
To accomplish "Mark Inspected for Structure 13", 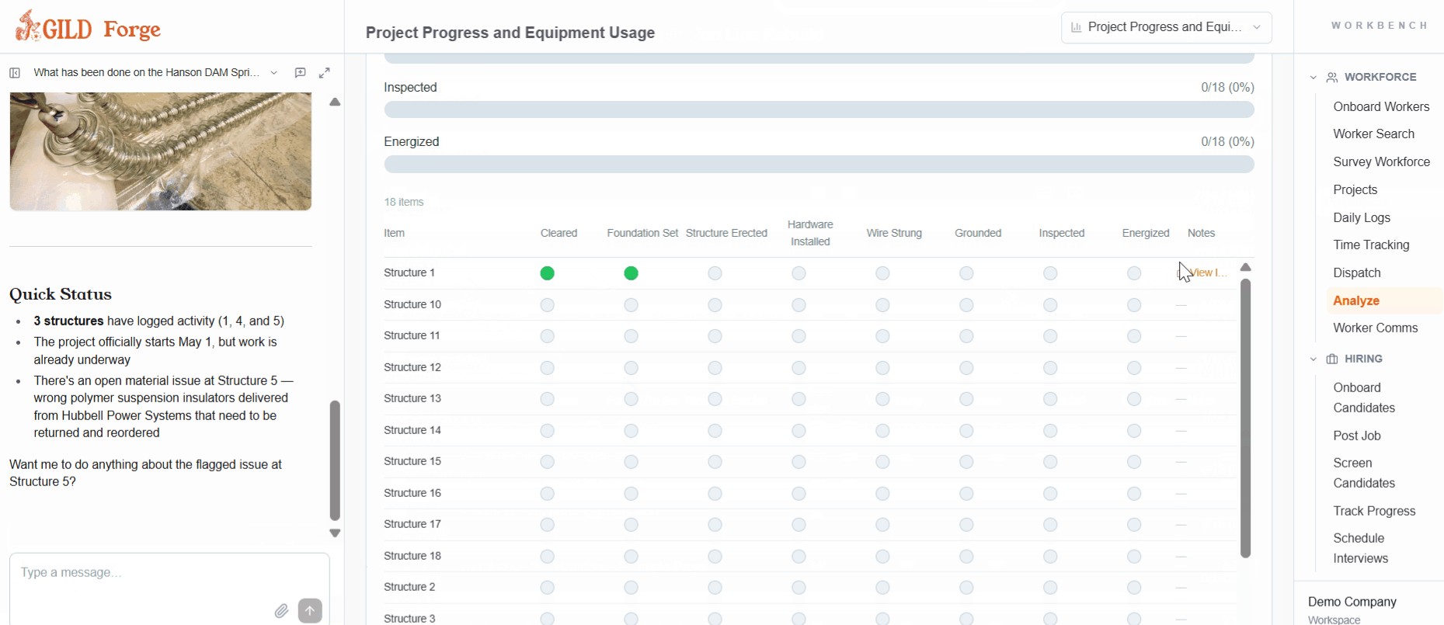I will (x=1050, y=399).
